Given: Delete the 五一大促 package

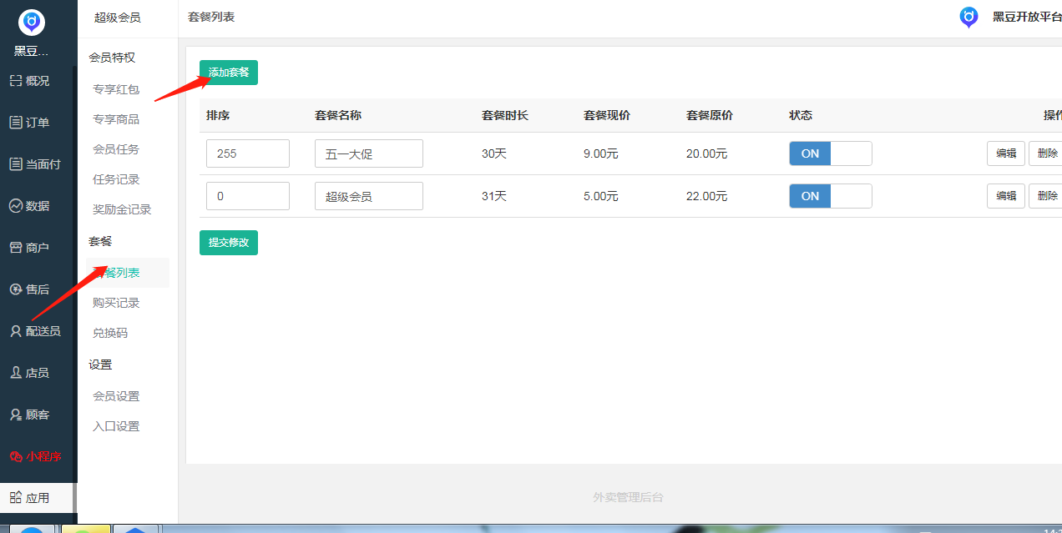Looking at the screenshot, I should click(x=1046, y=153).
